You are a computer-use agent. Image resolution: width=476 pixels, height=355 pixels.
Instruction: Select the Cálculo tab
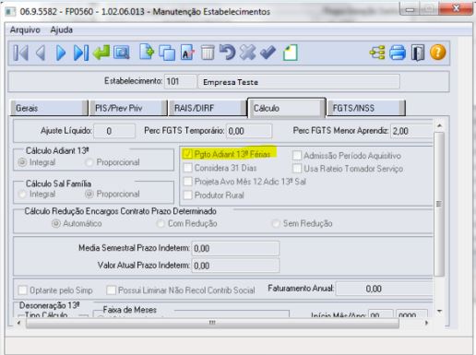(x=287, y=108)
